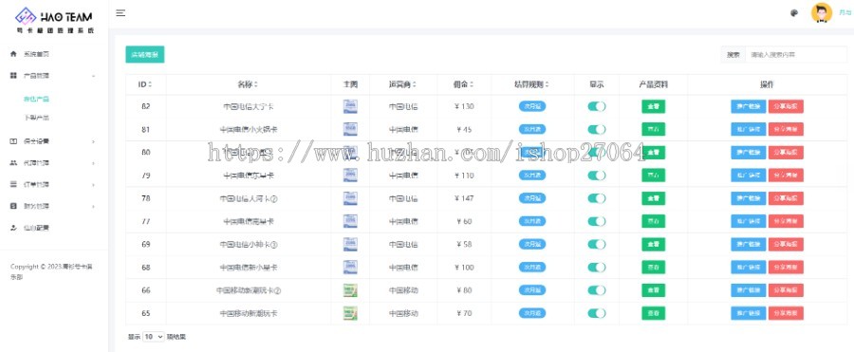The image size is (854, 352).
Task: Click blue promotion link button for ID 66
Action: click(x=749, y=290)
